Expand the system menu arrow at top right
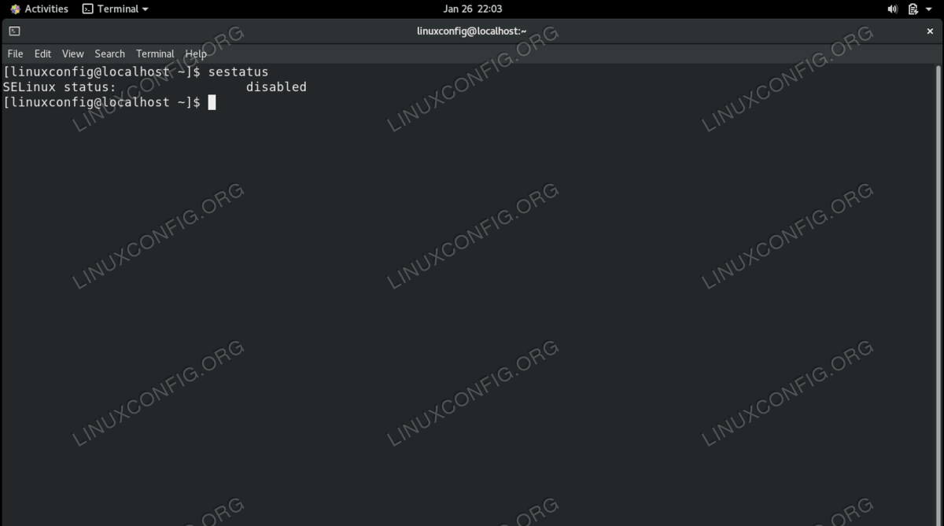 [x=931, y=9]
